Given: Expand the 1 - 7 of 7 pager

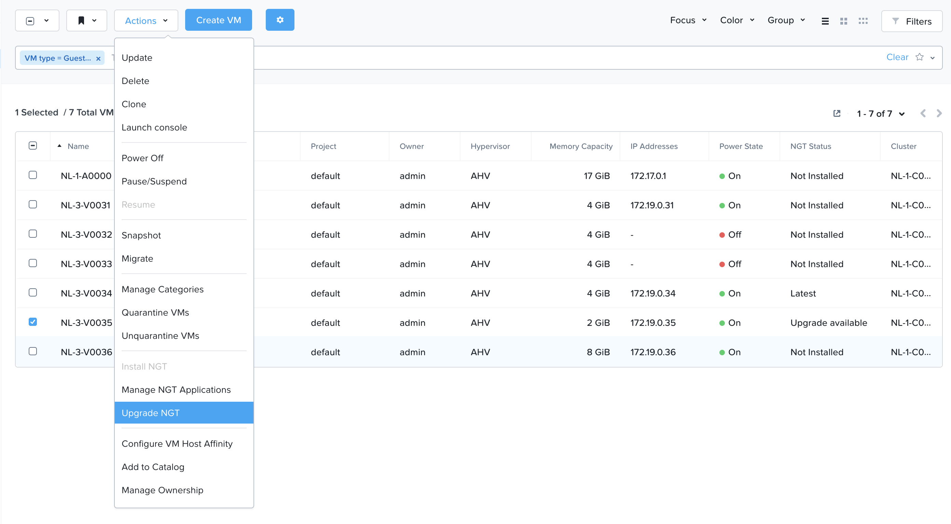Looking at the screenshot, I should [x=881, y=114].
